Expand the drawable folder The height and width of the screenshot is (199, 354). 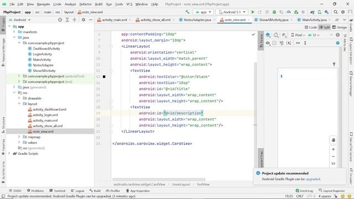click(x=19, y=98)
